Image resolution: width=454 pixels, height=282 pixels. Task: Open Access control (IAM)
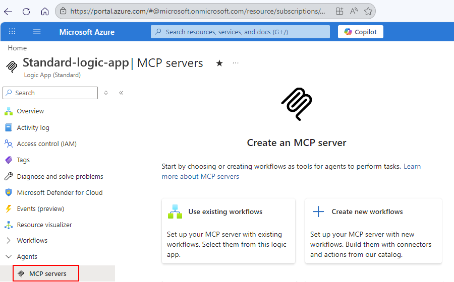(46, 144)
